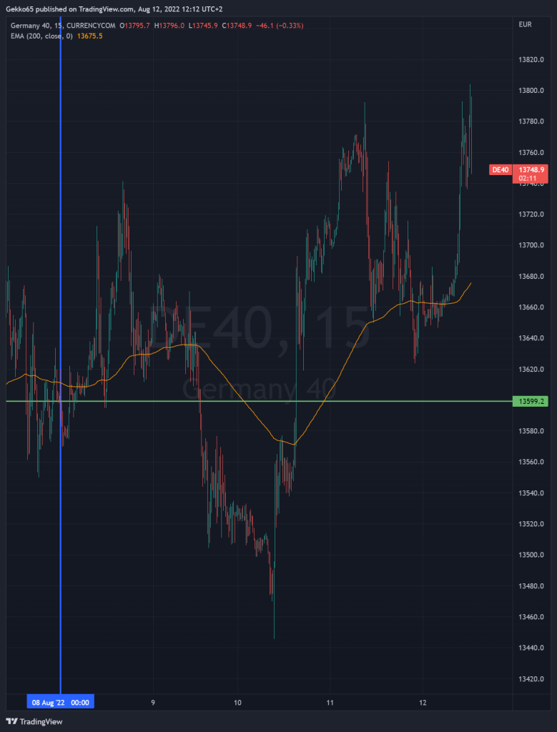Click the date 10 on time axis
557x732 pixels.
[237, 703]
